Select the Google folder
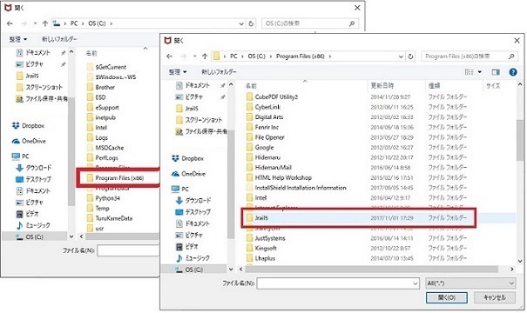This screenshot has height=313, width=527. coord(260,147)
